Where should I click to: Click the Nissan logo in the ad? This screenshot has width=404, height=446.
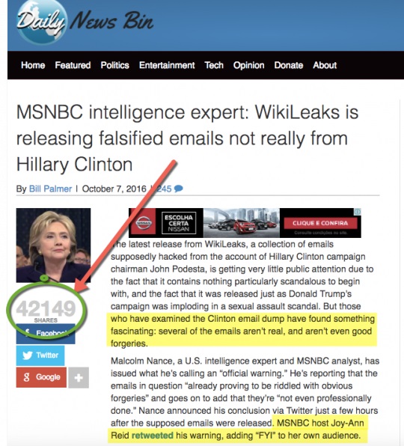144,223
